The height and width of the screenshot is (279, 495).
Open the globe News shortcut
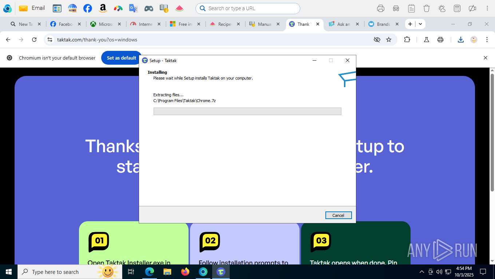coord(72,8)
